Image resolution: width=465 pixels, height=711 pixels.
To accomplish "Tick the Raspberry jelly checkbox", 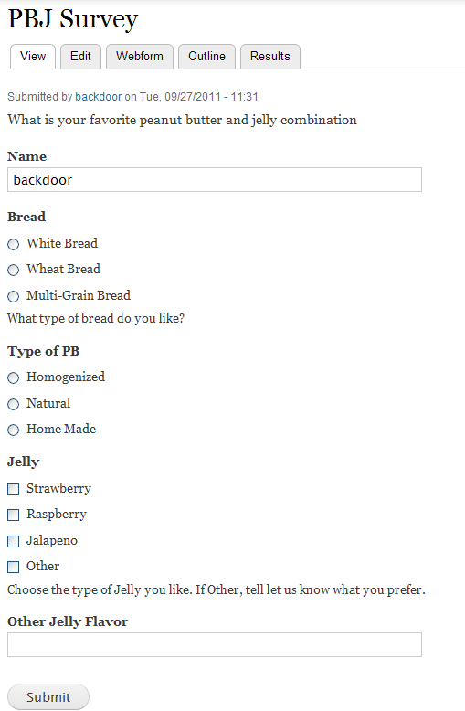I will 13,515.
